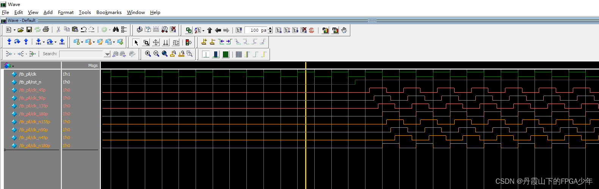The width and height of the screenshot is (599, 189).
Task: Open the Tools menu
Action: tap(85, 12)
